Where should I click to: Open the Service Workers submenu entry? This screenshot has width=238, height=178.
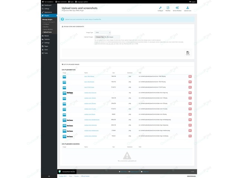coord(48,29)
